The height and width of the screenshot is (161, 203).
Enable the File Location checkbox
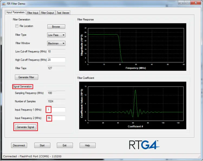(17, 26)
